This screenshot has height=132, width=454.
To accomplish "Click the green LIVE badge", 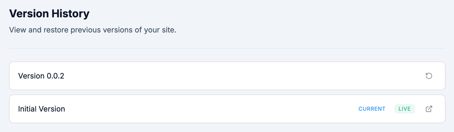I will [x=405, y=109].
